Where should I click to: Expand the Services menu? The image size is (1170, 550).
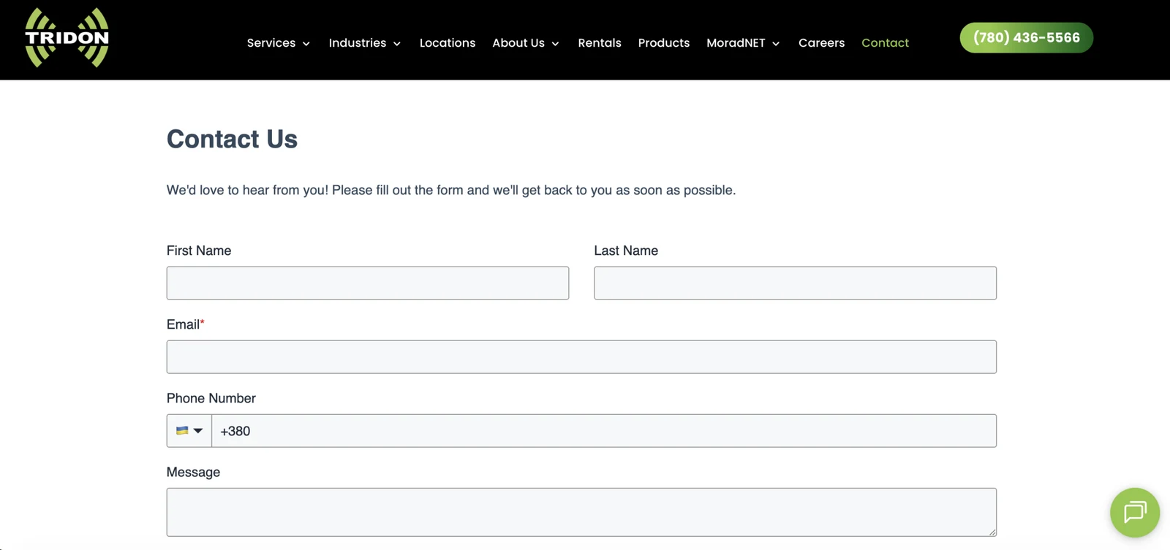279,43
